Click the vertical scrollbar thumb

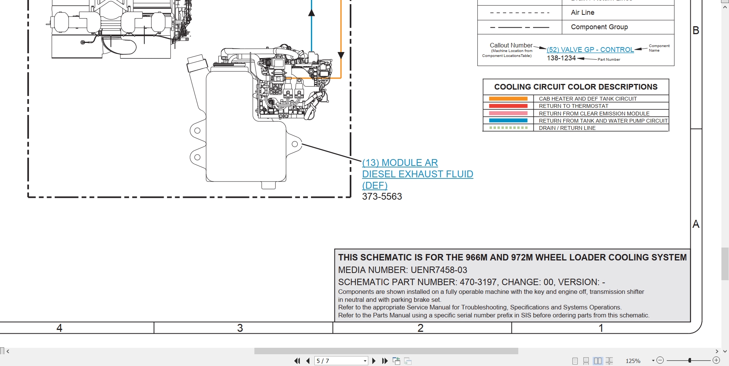(725, 264)
